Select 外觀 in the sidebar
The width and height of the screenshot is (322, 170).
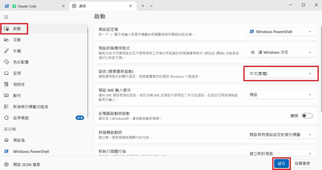44,51
